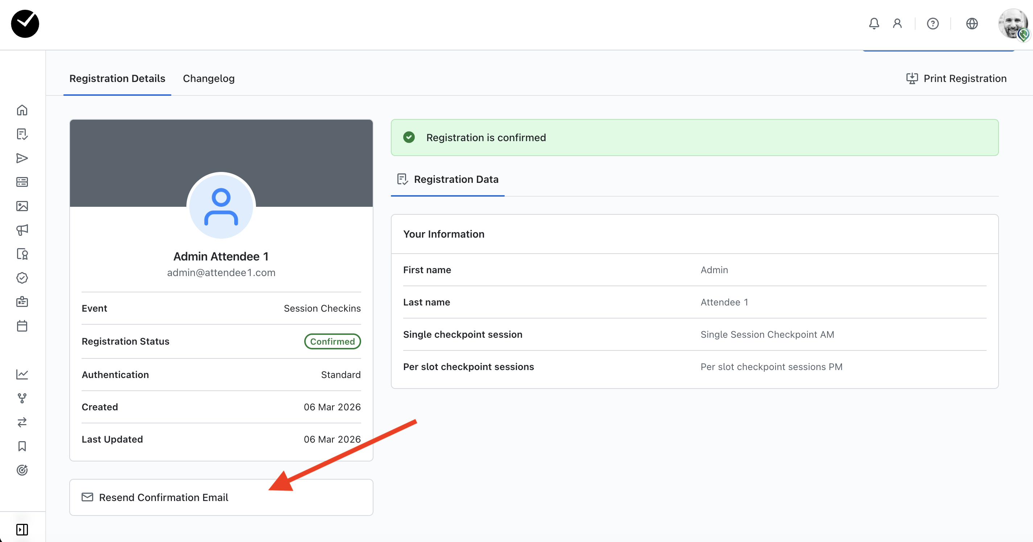Click the swap arrows sidebar icon
Image resolution: width=1033 pixels, height=542 pixels.
[x=22, y=422]
